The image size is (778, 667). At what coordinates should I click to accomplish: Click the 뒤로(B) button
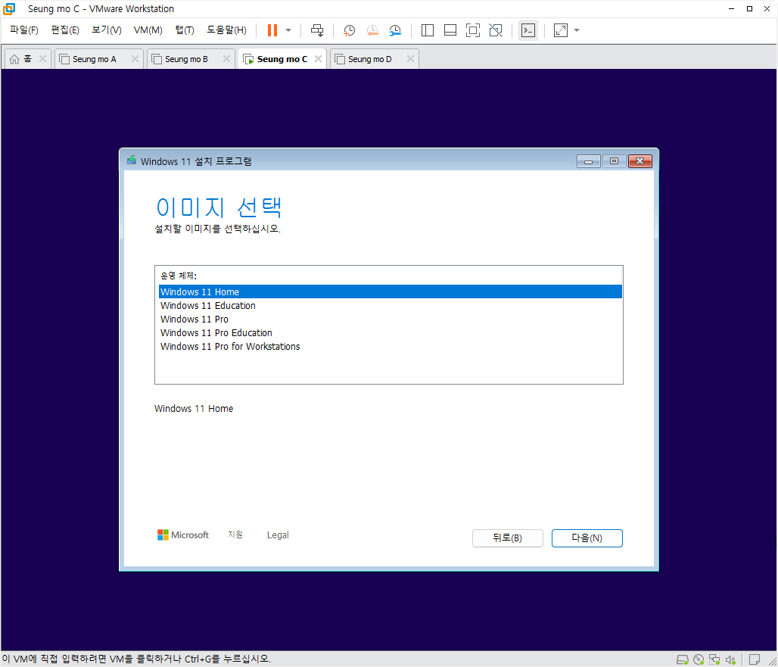tap(508, 538)
